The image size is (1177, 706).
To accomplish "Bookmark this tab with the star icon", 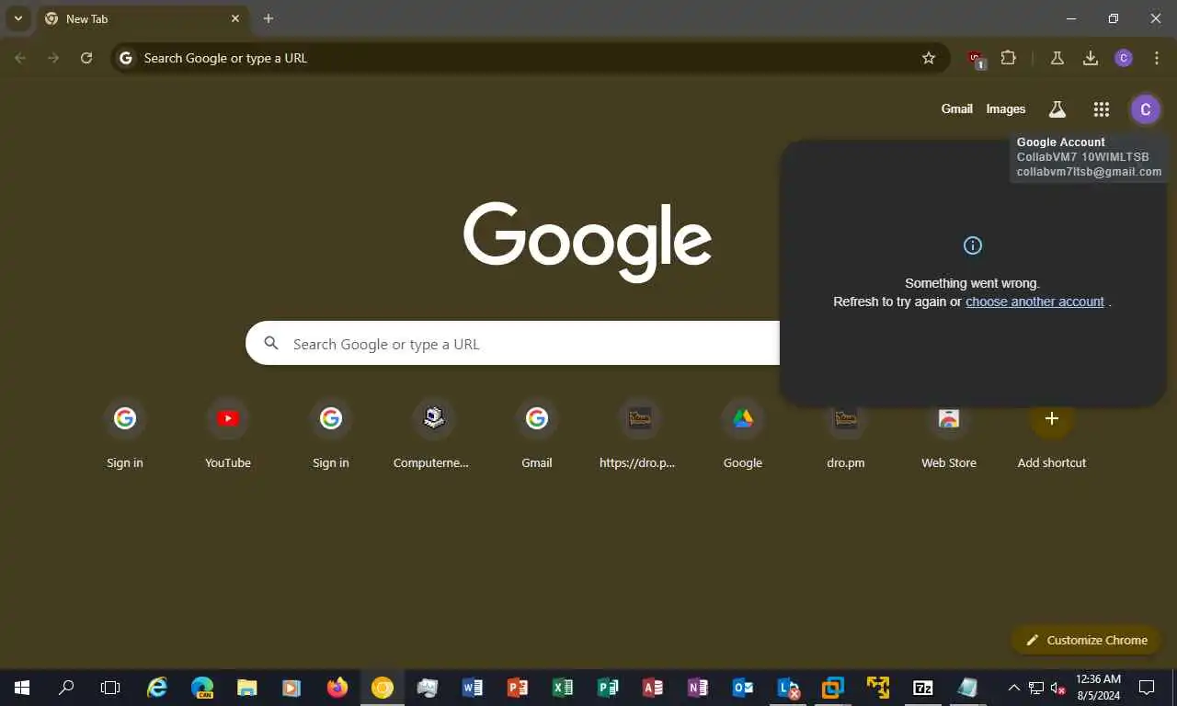I will (x=929, y=58).
